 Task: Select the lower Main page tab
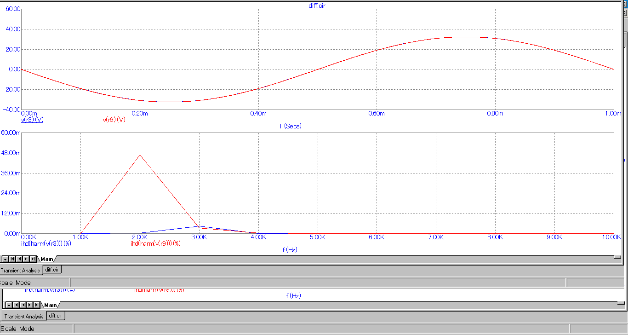coord(50,305)
